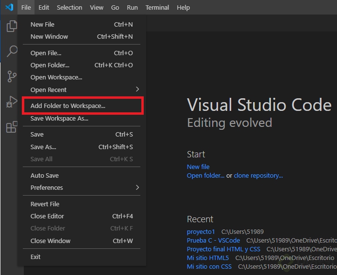
Task: Open recent project proyecto1
Action: 201,232
